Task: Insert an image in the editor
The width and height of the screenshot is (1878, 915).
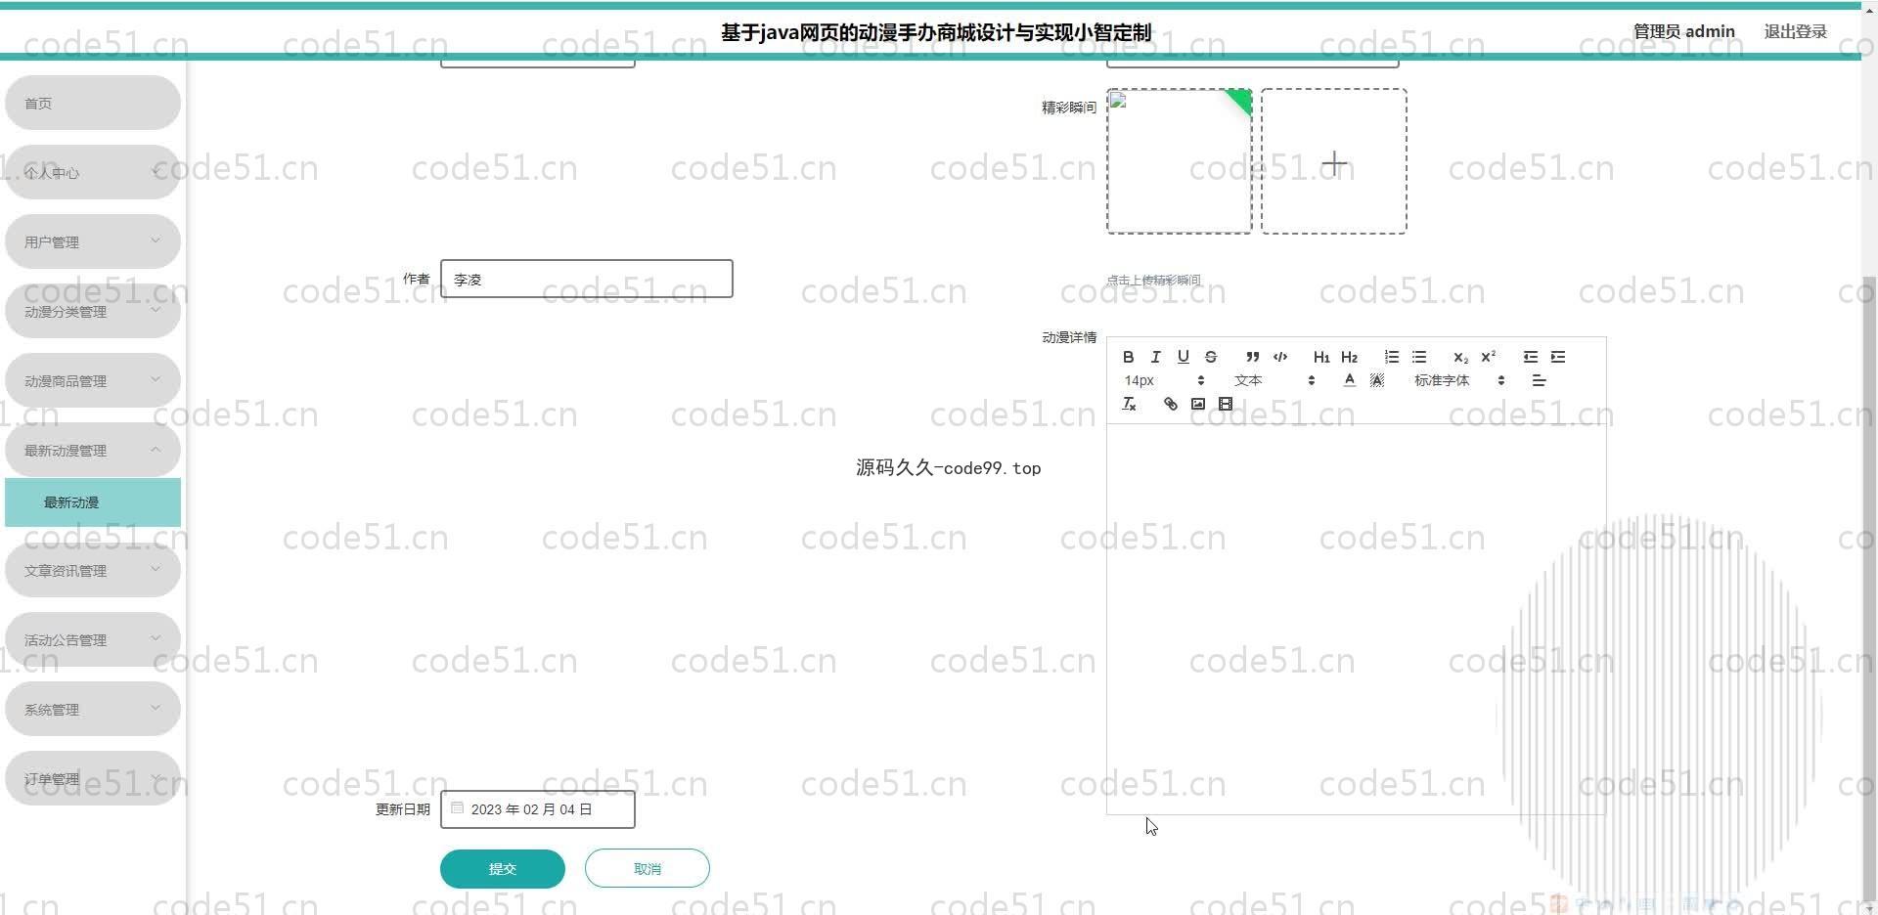Action: tap(1197, 404)
